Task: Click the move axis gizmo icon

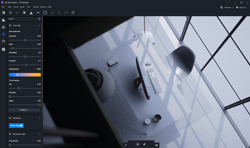Action: [59, 13]
